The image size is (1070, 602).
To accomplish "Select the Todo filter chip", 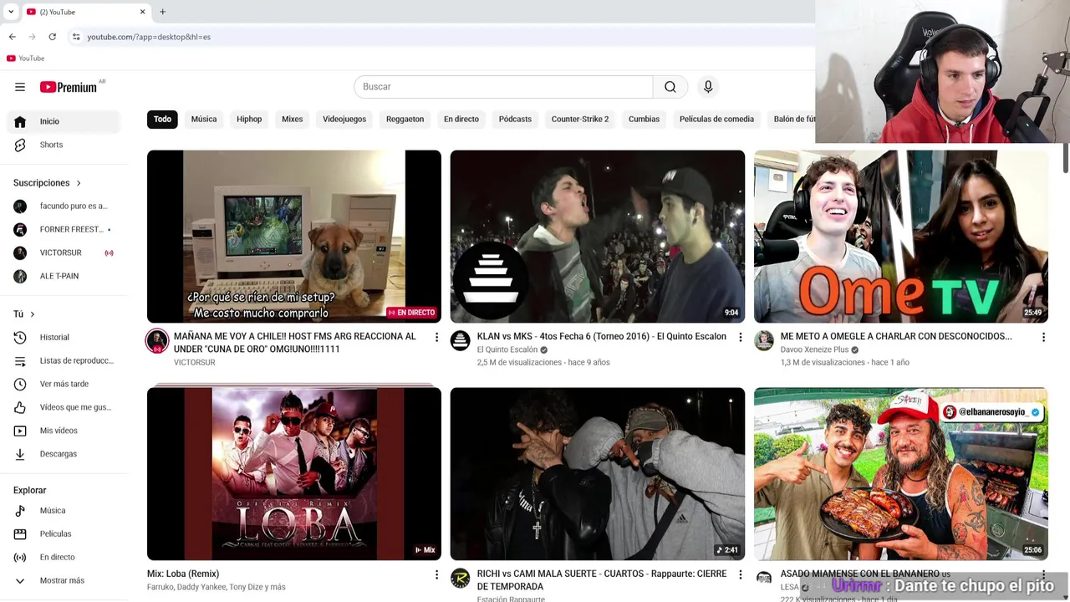I will pos(162,119).
